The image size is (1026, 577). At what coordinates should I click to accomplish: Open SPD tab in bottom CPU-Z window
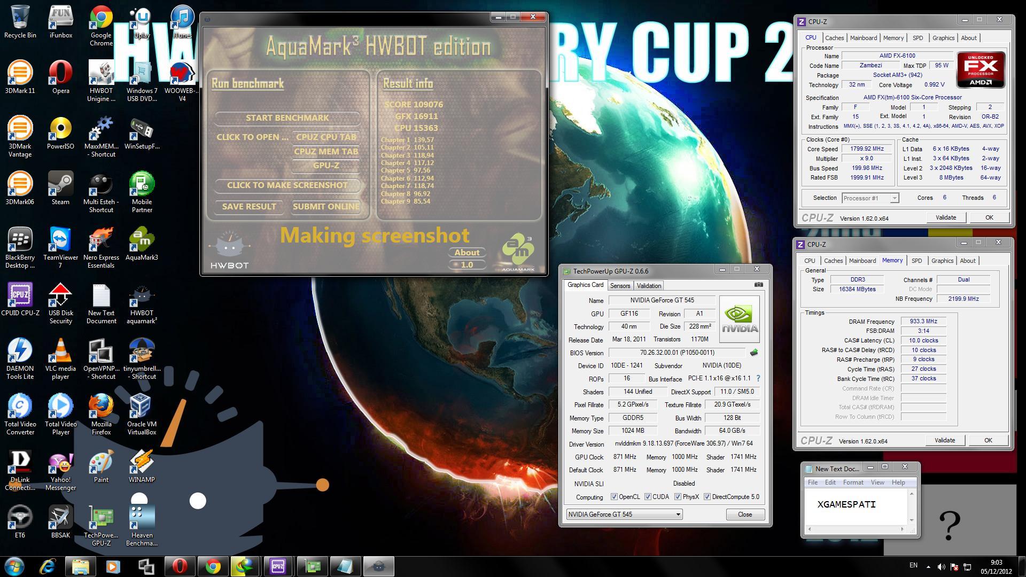tap(916, 261)
